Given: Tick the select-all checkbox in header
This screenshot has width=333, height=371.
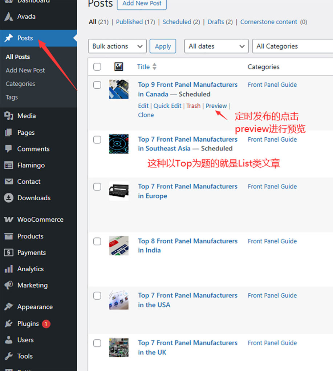Looking at the screenshot, I should (x=97, y=67).
